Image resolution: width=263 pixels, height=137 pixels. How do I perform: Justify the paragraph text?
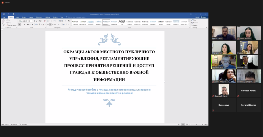55,24
